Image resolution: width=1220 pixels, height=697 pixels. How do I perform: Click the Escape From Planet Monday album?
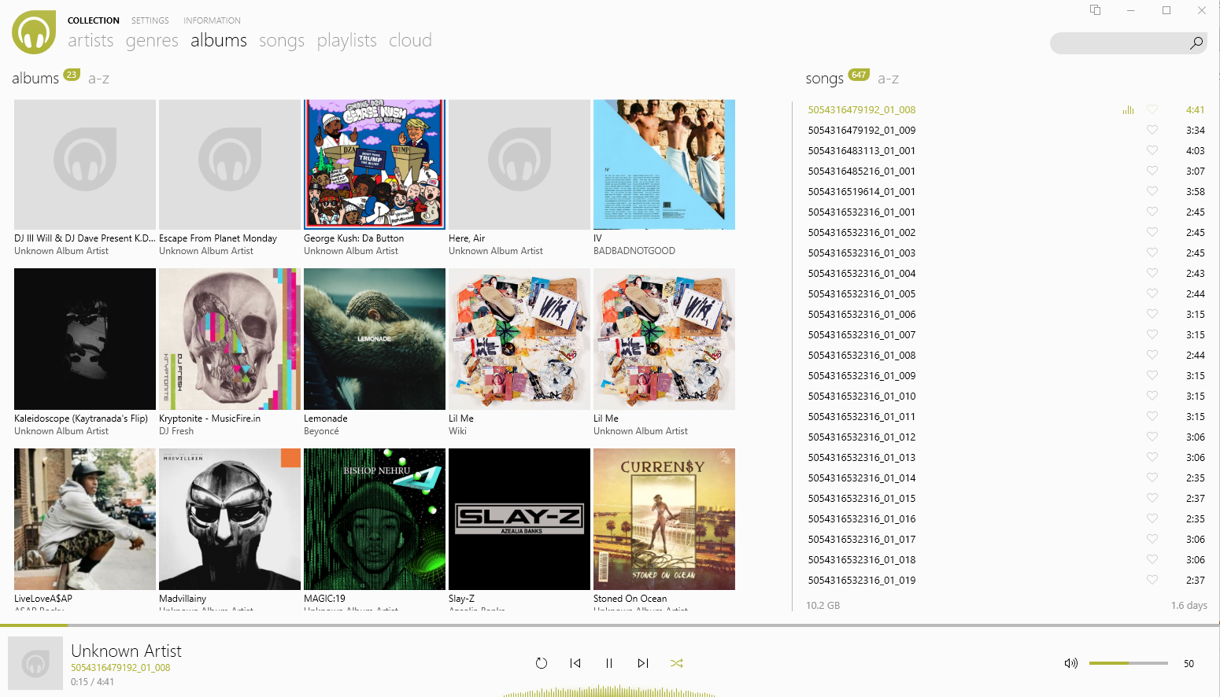[x=230, y=164]
